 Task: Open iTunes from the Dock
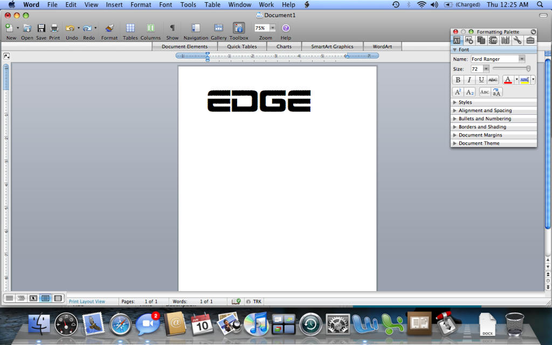[256, 324]
